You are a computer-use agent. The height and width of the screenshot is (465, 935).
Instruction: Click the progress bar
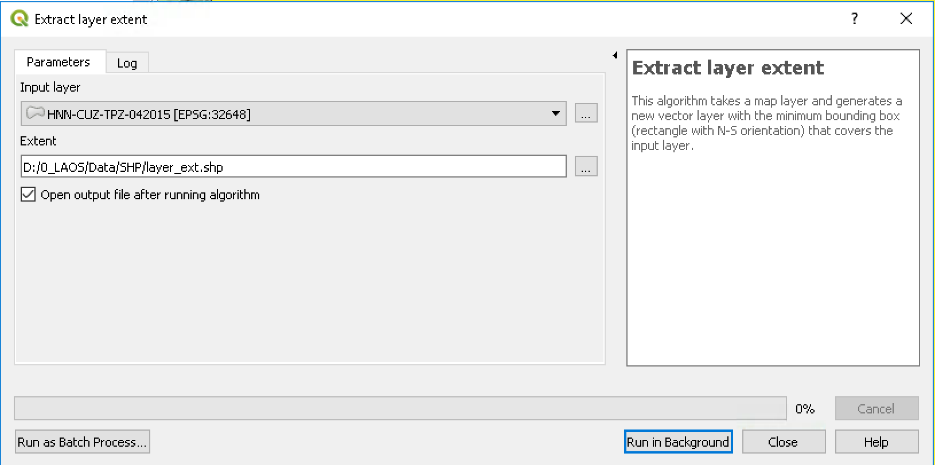coord(400,408)
